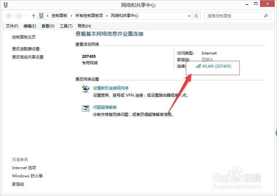Image resolution: width=277 pixels, height=196 pixels.
Task: Click inside the 搜索控制面板 search field
Action: [232, 16]
